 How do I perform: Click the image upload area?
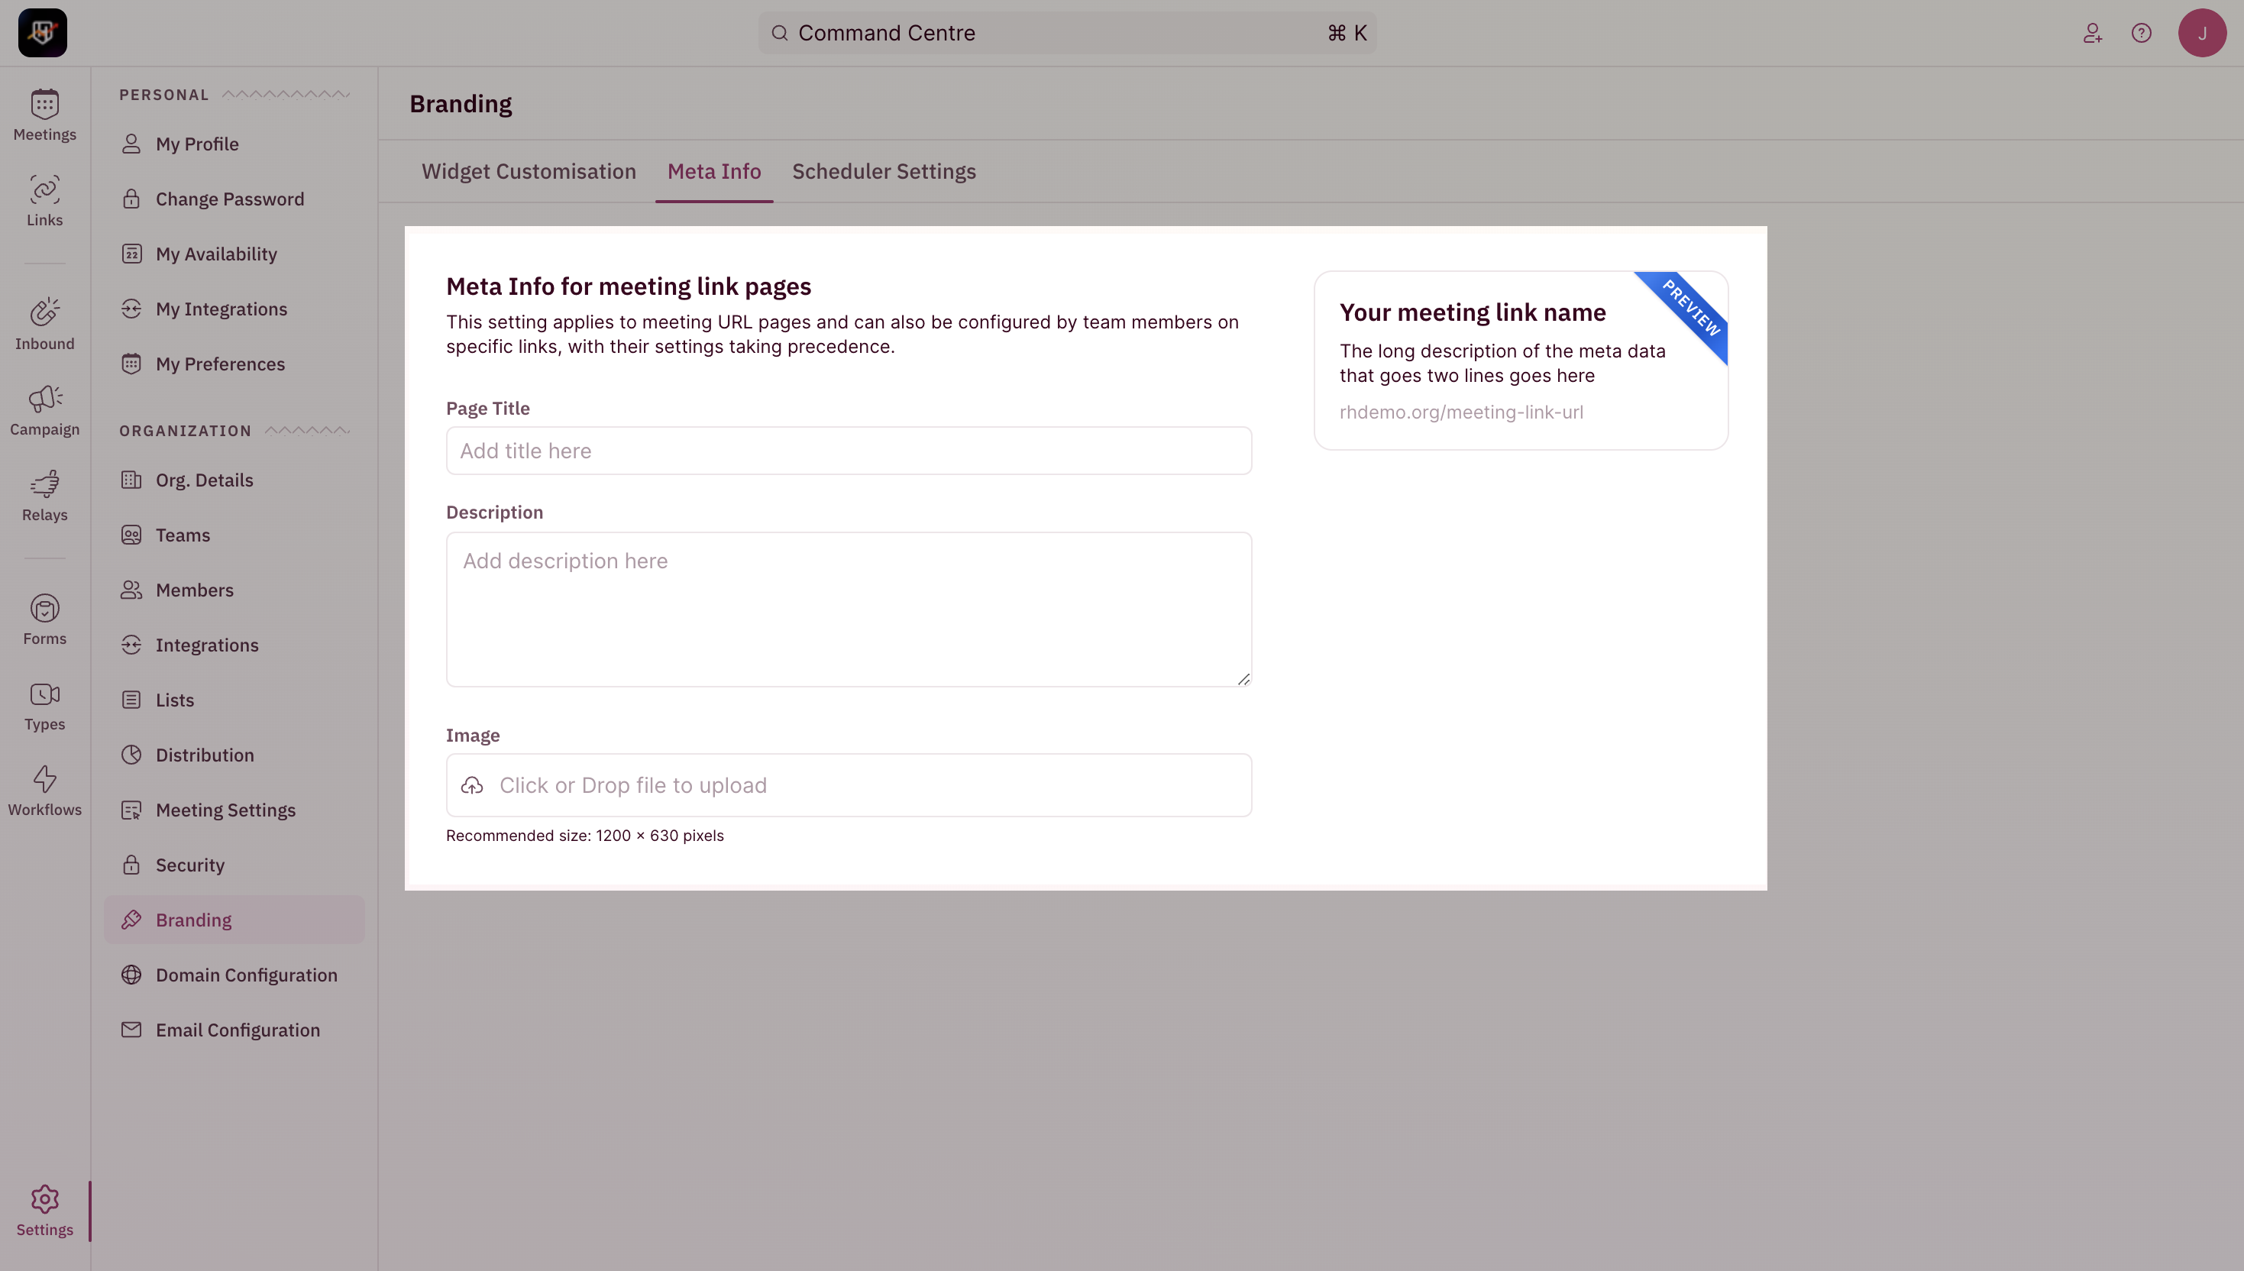849,784
